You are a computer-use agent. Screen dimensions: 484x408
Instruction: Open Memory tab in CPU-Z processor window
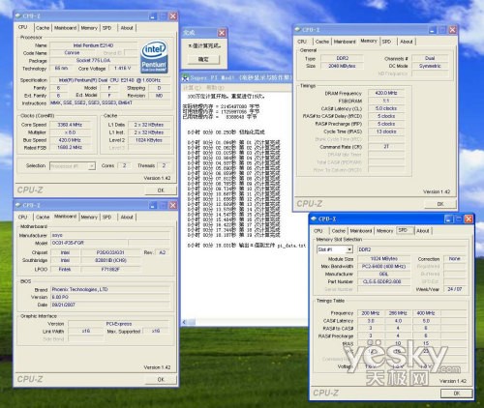[x=89, y=28]
